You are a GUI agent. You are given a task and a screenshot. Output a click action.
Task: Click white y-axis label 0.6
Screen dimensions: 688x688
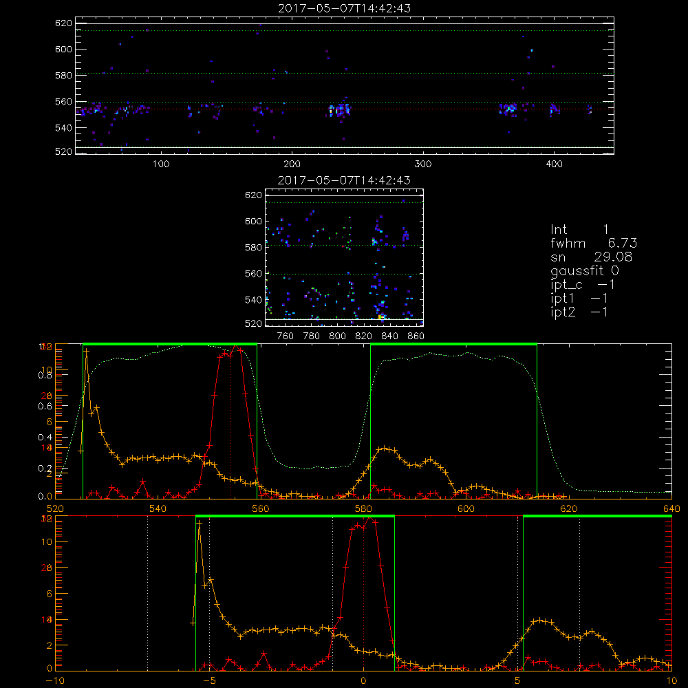(45, 407)
